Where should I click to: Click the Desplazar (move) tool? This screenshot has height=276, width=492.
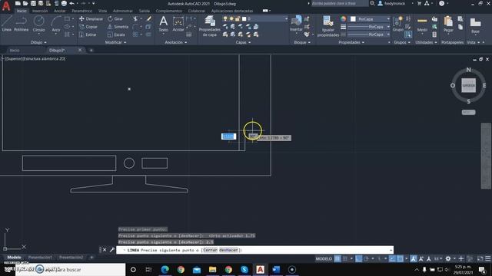91,18
